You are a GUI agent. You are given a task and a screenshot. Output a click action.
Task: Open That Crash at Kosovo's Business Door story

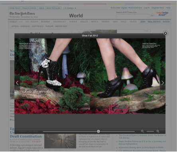[142, 136]
